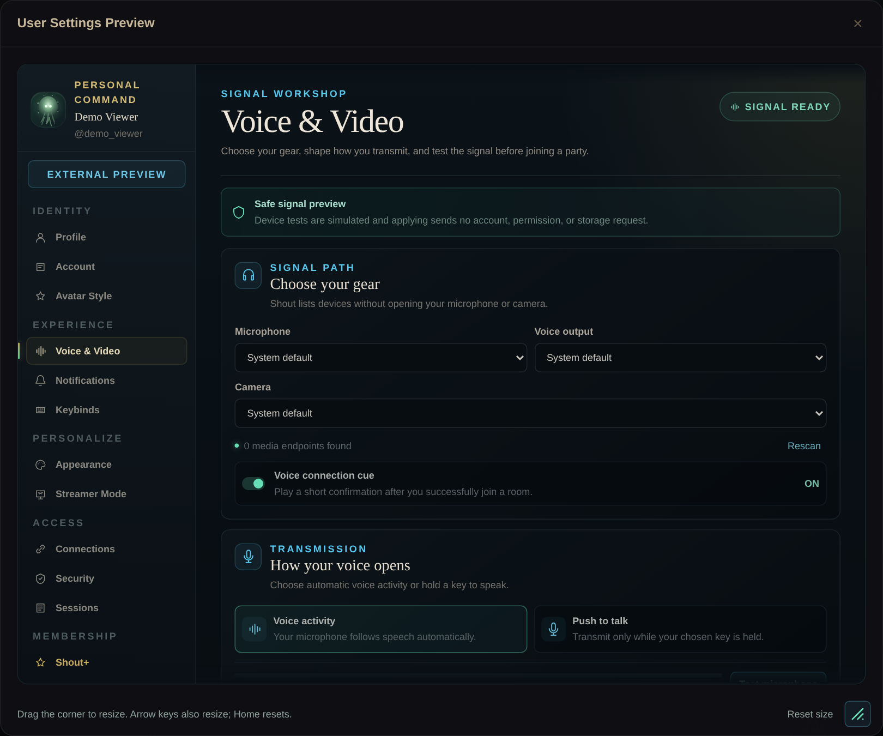The width and height of the screenshot is (883, 736).
Task: Click the Appearance palette icon
Action: [x=40, y=464]
